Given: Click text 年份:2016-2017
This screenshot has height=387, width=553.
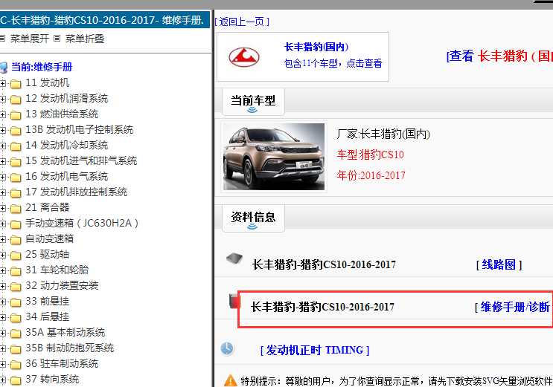Looking at the screenshot, I should tap(371, 175).
